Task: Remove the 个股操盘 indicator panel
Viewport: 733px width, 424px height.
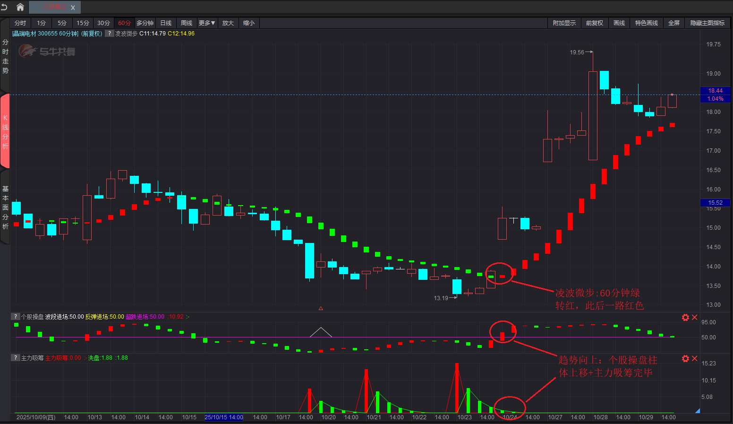Action: (x=695, y=318)
